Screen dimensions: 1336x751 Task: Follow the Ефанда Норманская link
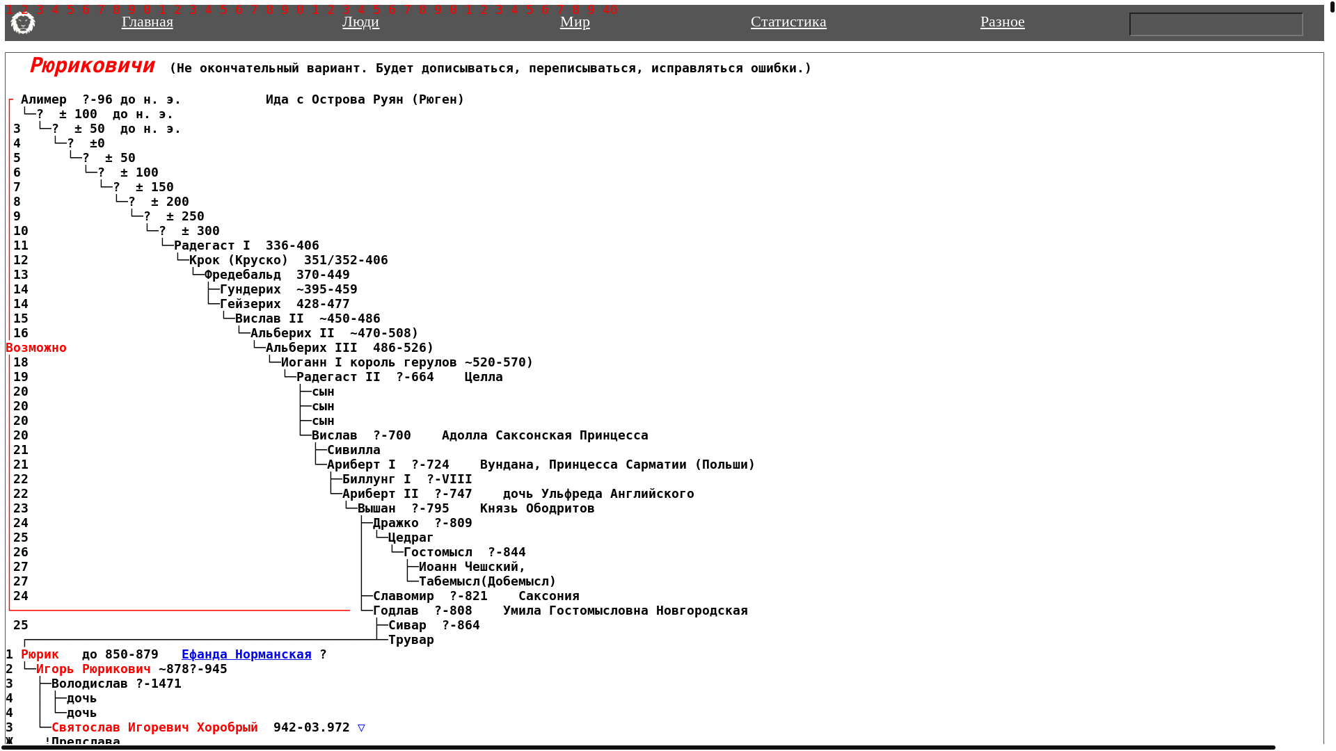[x=246, y=654]
